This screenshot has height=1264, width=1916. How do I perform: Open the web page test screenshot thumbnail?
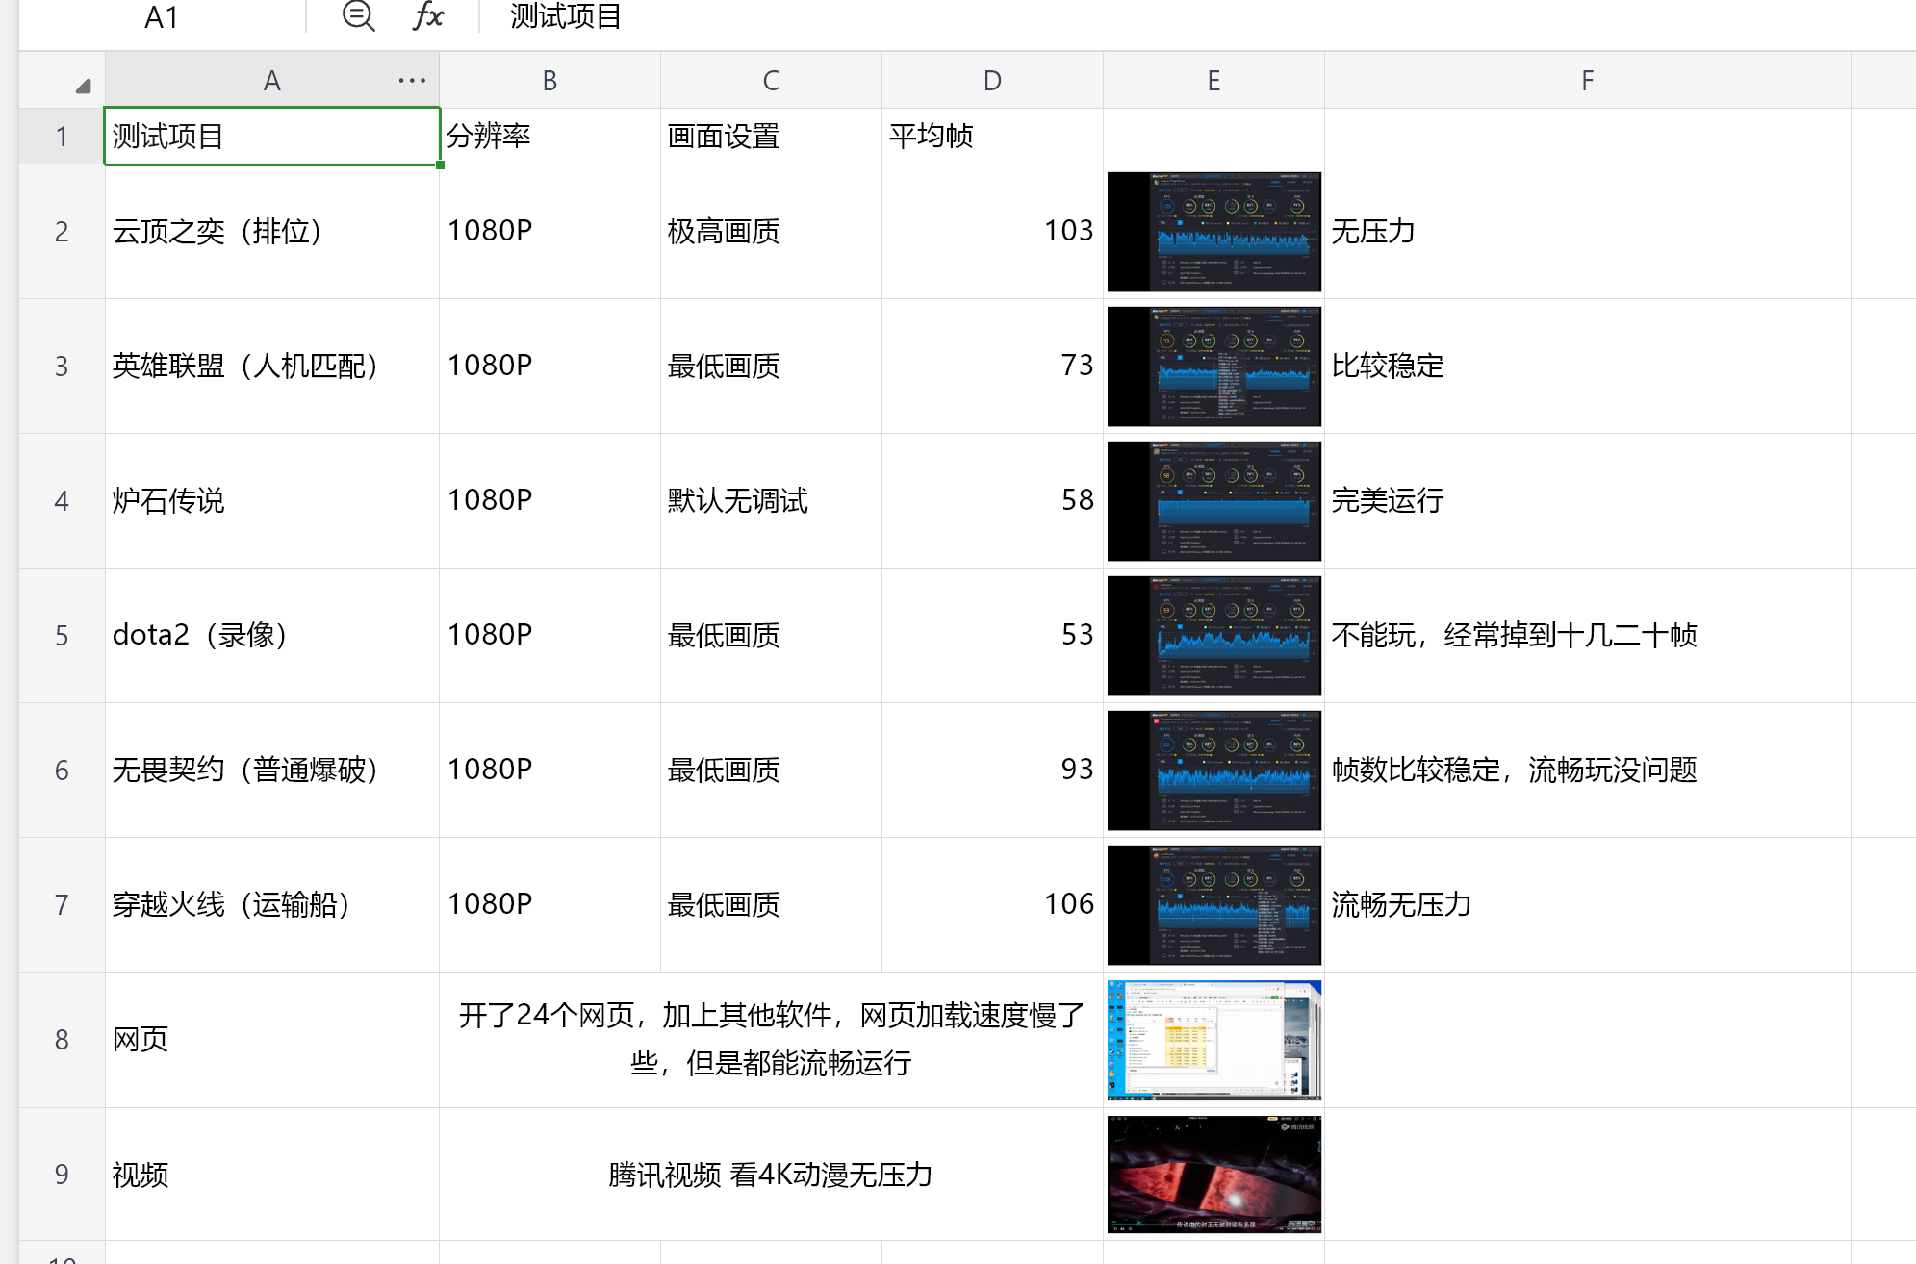pos(1213,1040)
